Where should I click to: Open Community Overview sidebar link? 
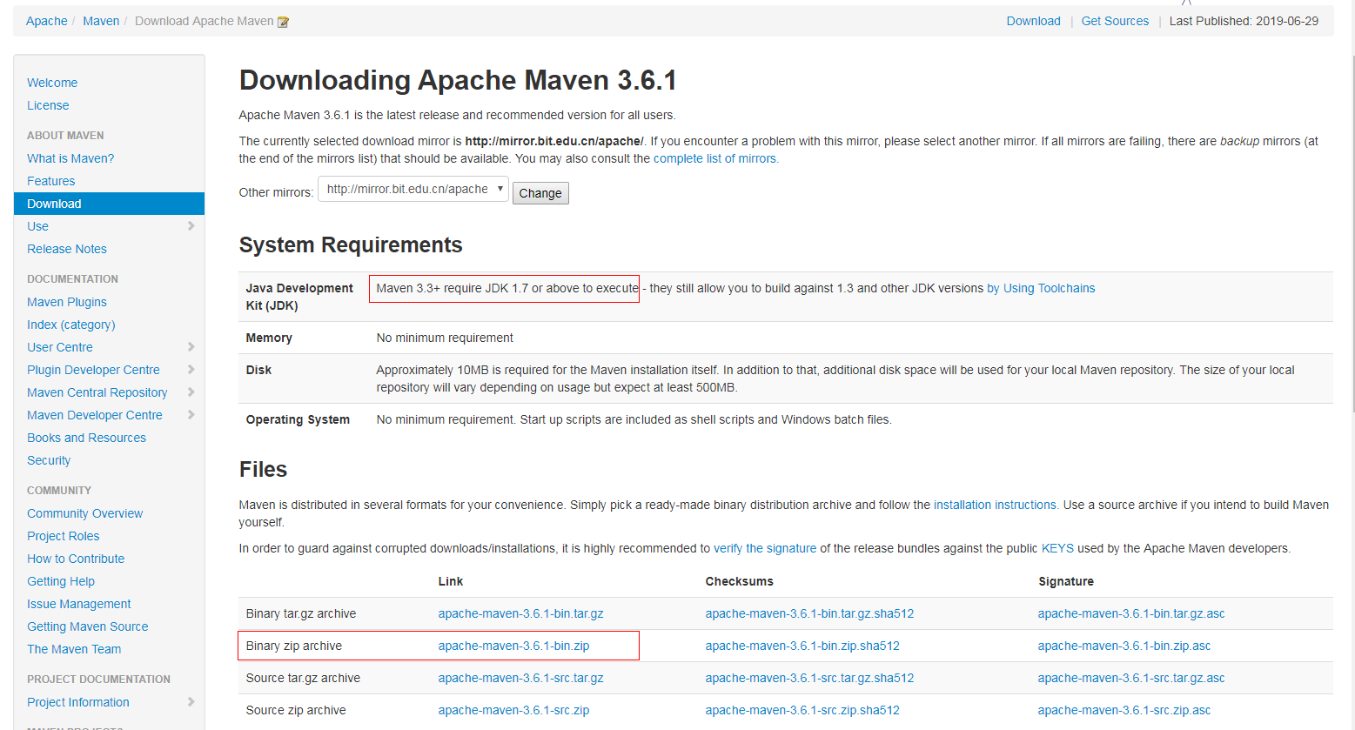coord(85,513)
